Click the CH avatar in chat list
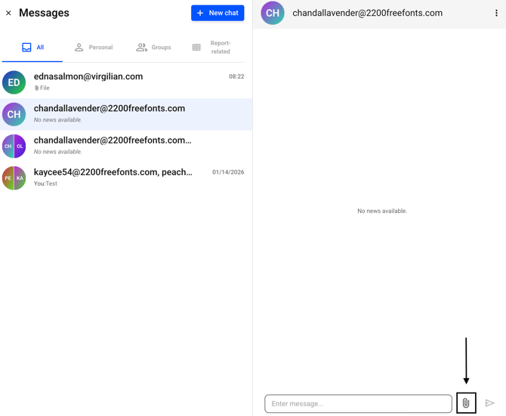 [x=14, y=114]
